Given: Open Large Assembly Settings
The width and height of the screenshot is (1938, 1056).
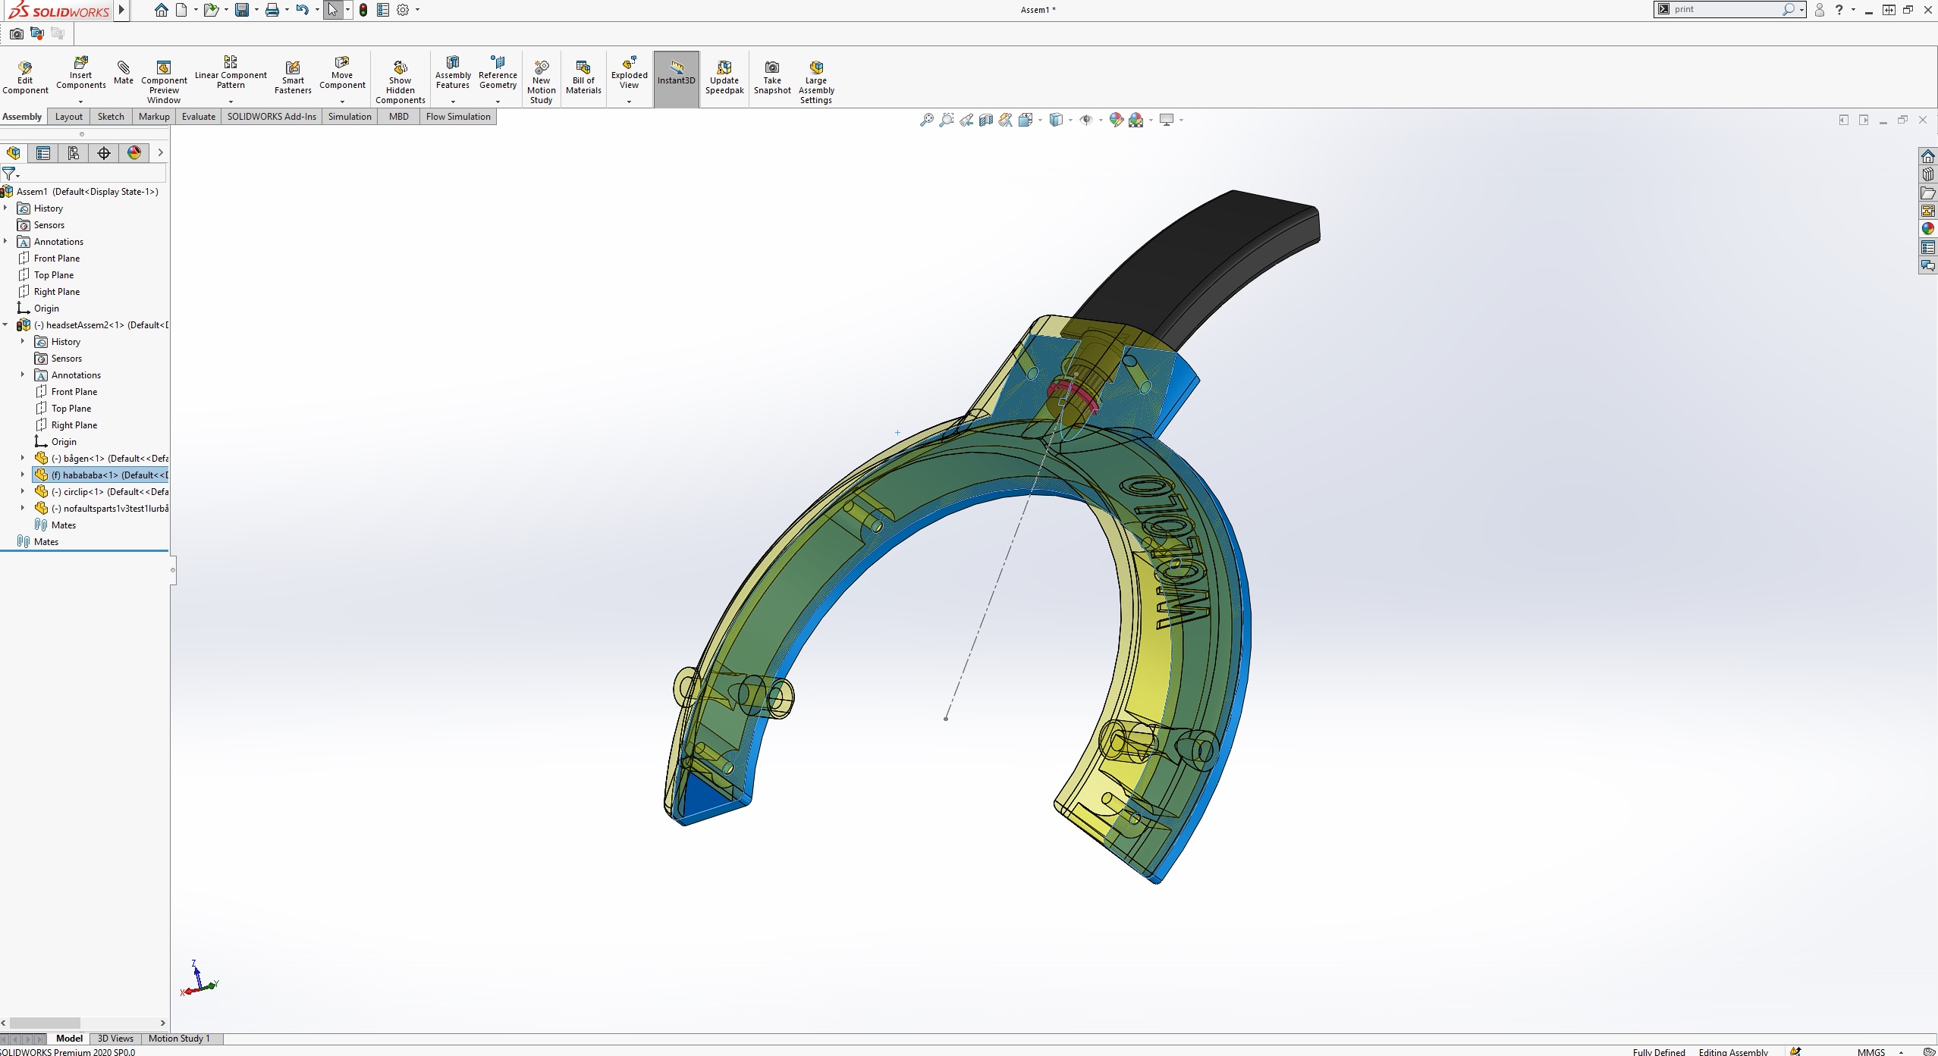Looking at the screenshot, I should coord(816,82).
